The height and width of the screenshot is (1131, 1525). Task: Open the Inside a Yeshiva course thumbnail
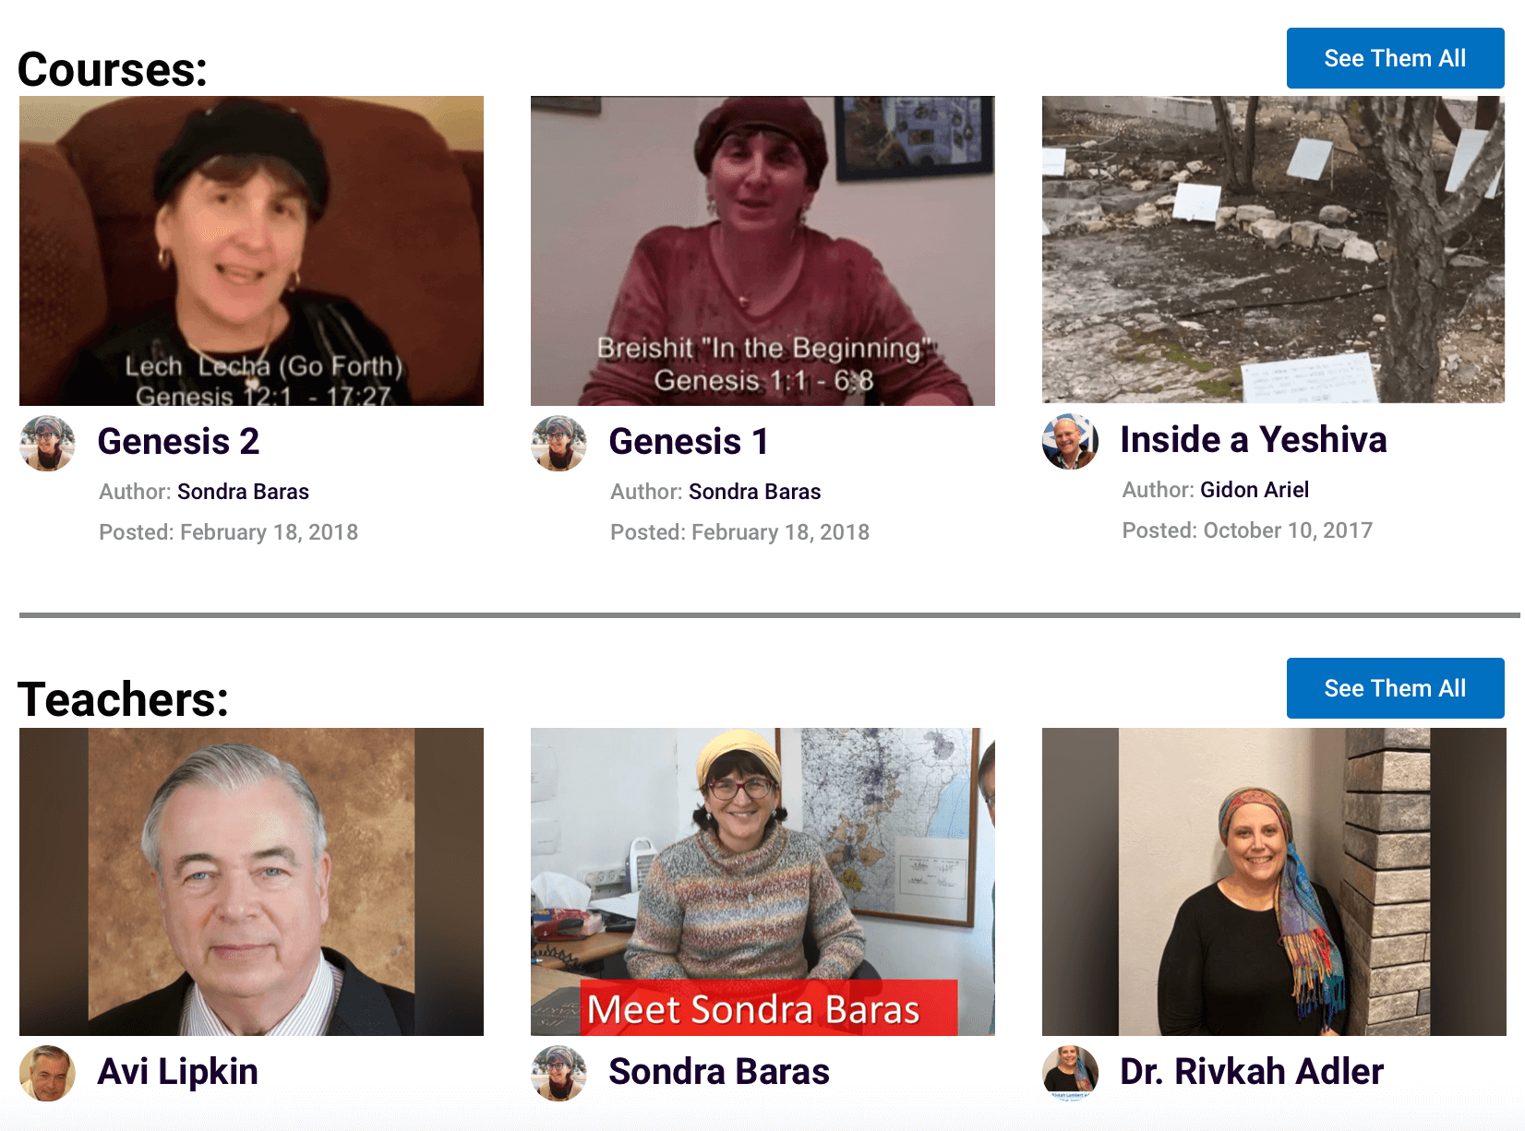(x=1273, y=249)
